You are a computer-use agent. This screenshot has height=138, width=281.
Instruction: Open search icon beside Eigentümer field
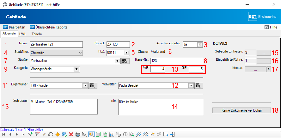(92, 86)
